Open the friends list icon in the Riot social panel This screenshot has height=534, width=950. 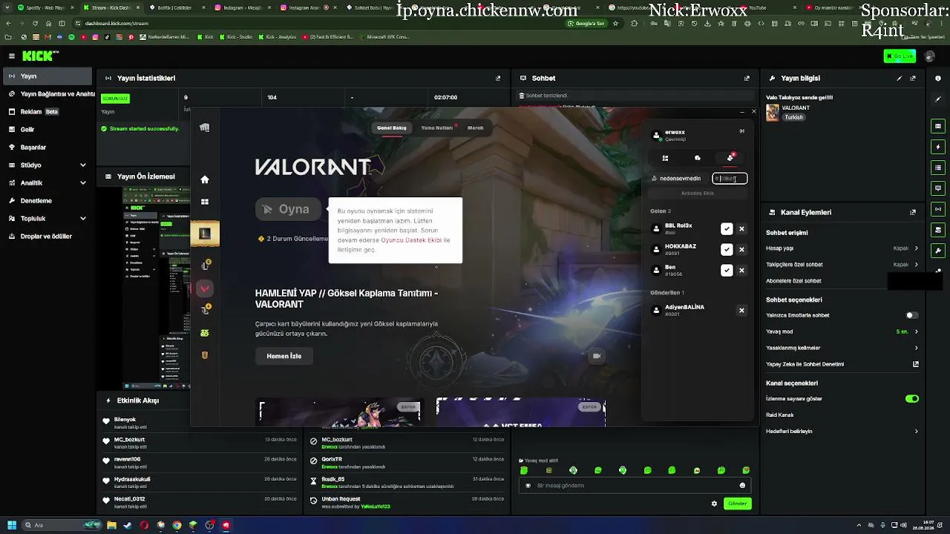665,158
